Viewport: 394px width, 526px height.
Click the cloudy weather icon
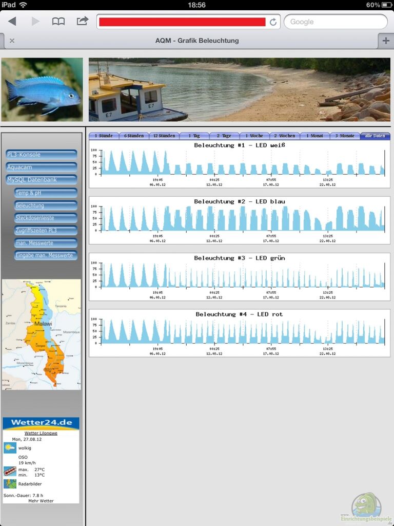10,448
